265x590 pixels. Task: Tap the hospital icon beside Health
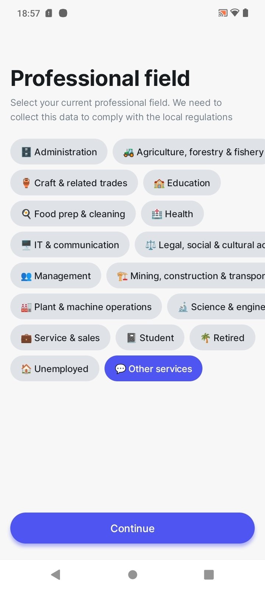click(x=157, y=214)
